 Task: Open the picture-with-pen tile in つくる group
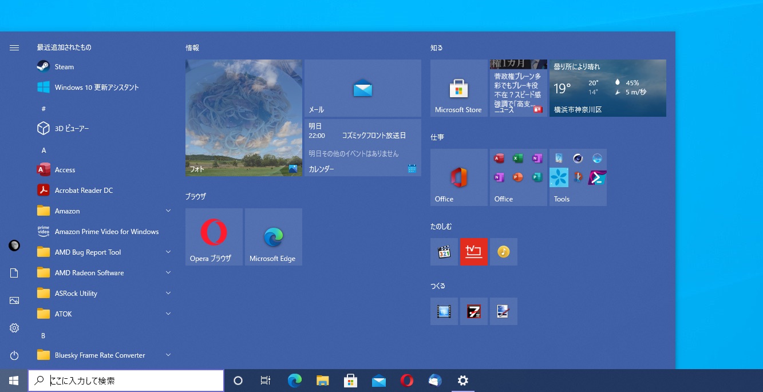point(504,311)
